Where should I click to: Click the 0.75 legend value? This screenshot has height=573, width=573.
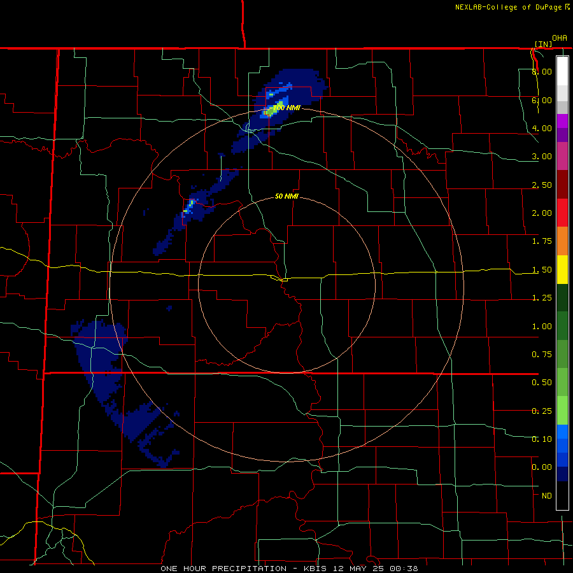point(542,355)
